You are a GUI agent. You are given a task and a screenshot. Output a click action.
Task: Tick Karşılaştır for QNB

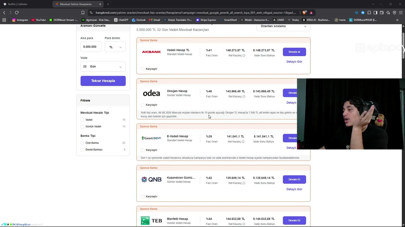tap(142, 197)
